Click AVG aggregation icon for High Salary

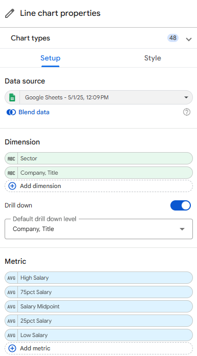coord(11,278)
